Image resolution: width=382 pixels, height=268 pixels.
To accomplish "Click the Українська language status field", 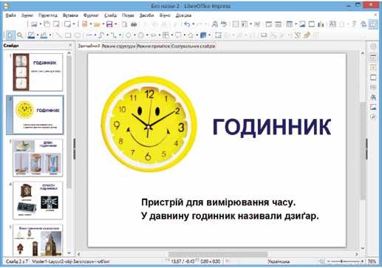I will (x=279, y=261).
